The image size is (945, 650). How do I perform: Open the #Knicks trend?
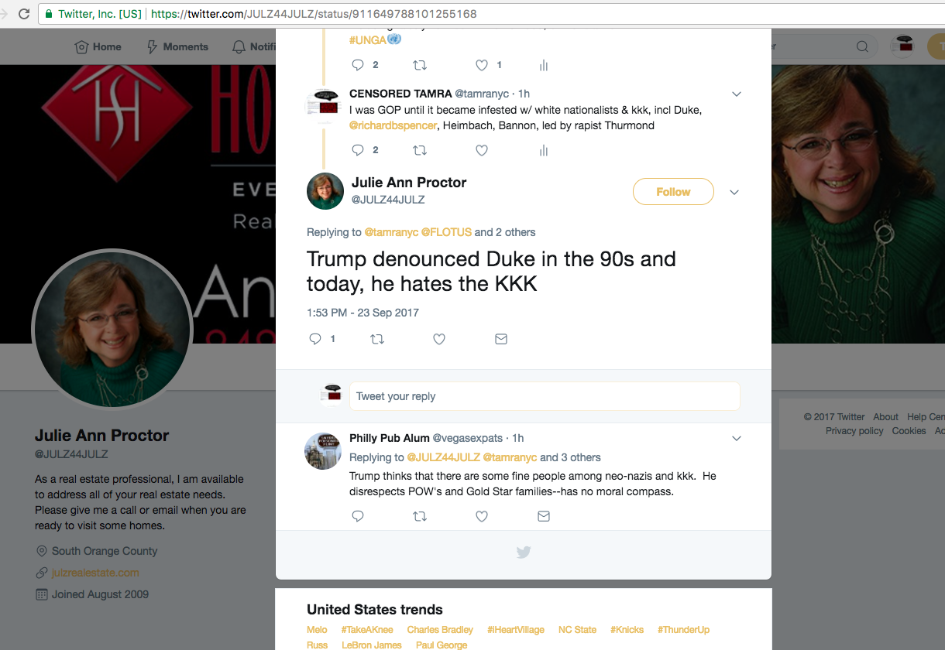(x=627, y=630)
